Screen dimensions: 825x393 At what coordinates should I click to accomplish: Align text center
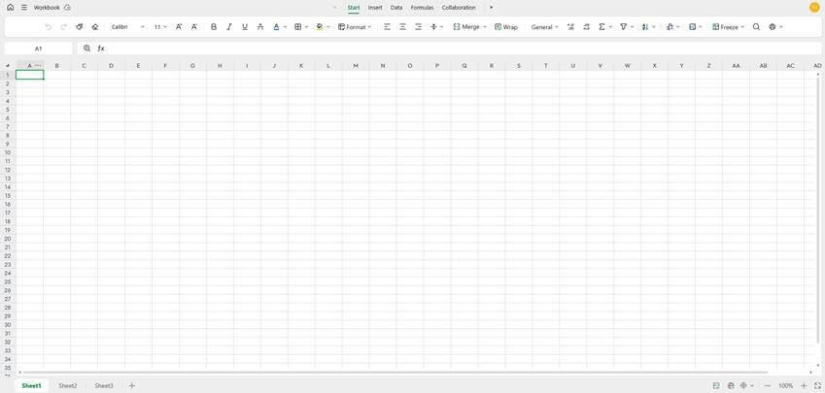coord(402,27)
